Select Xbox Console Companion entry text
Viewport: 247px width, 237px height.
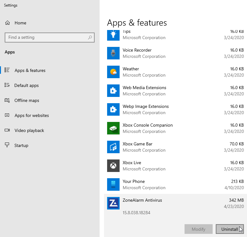click(148, 125)
